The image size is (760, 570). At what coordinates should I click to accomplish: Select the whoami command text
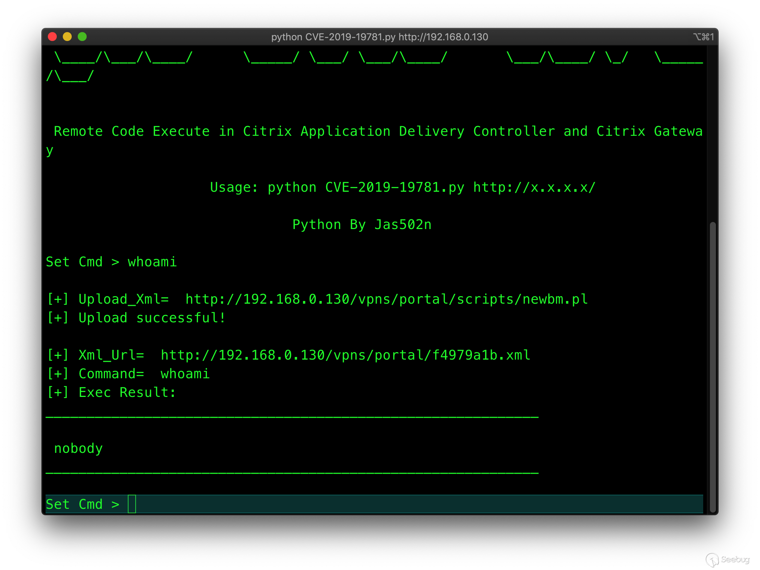(x=151, y=261)
